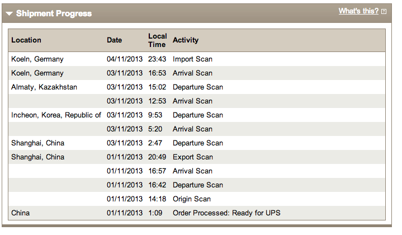This screenshot has width=402, height=235.
Task: Click the Export Scan activity
Action: pyautogui.click(x=193, y=157)
